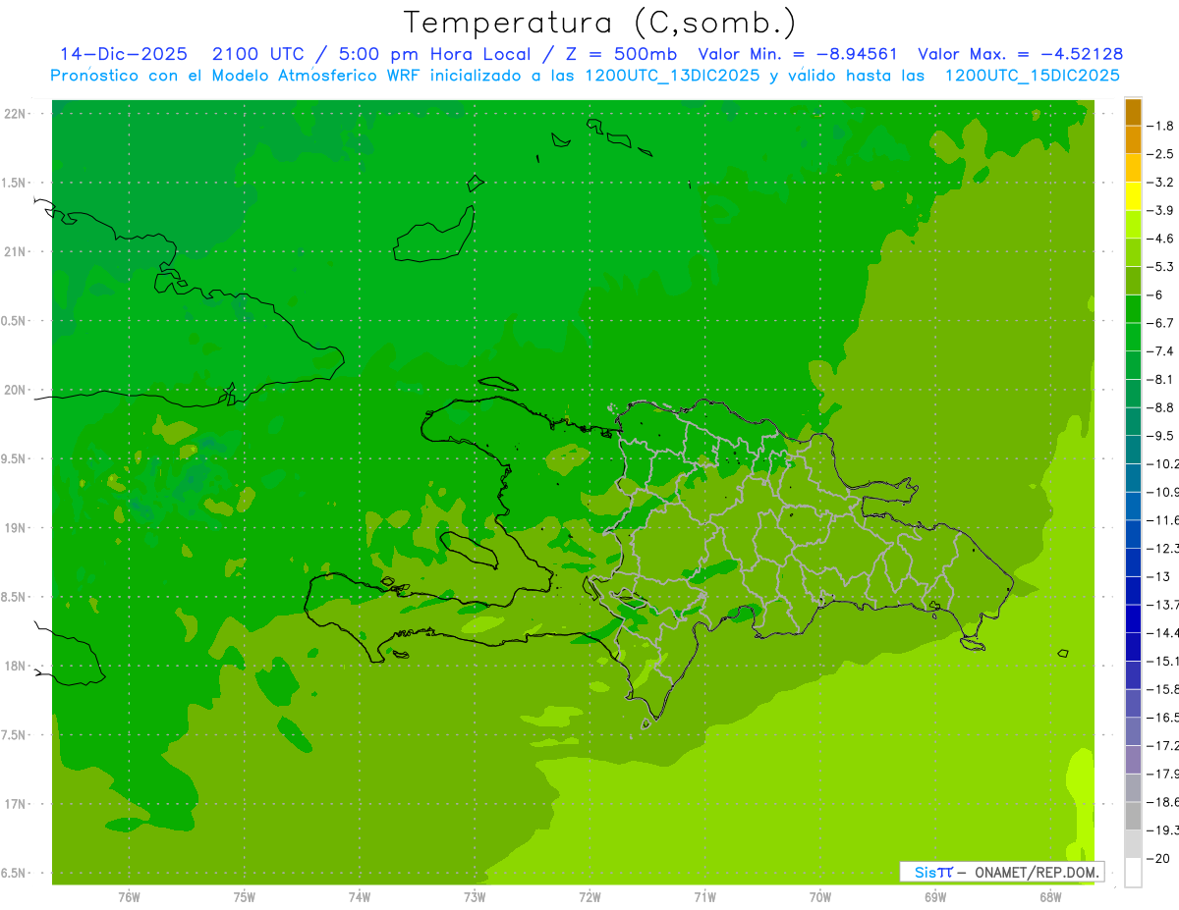
Task: Pick the purple swatch between -17.2 and -17.9
Action: [x=1133, y=759]
